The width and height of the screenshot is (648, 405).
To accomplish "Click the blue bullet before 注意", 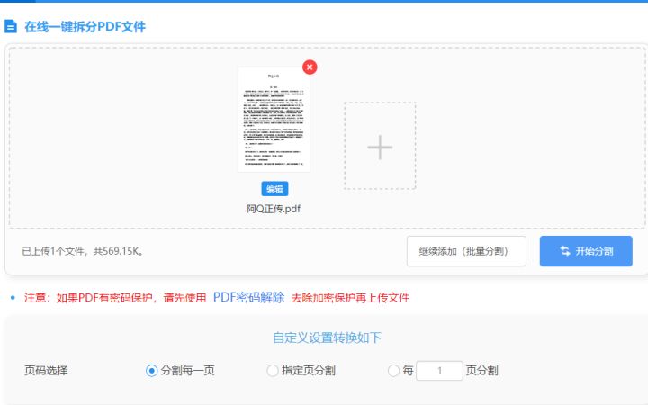I will pyautogui.click(x=13, y=298).
